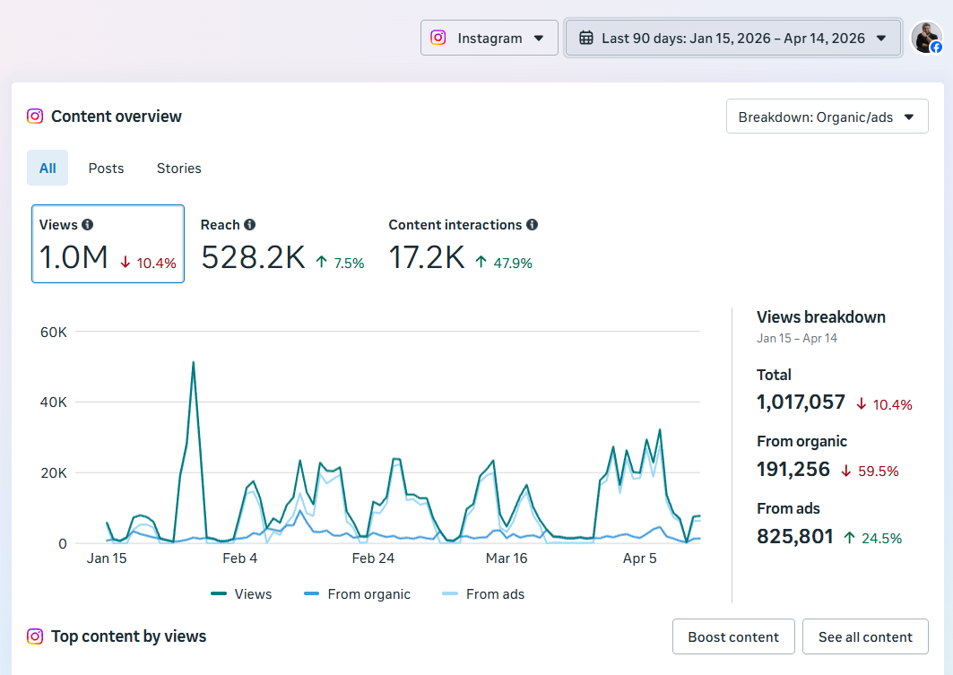
Task: Open the Last 90 days date range dropdown
Action: point(732,38)
